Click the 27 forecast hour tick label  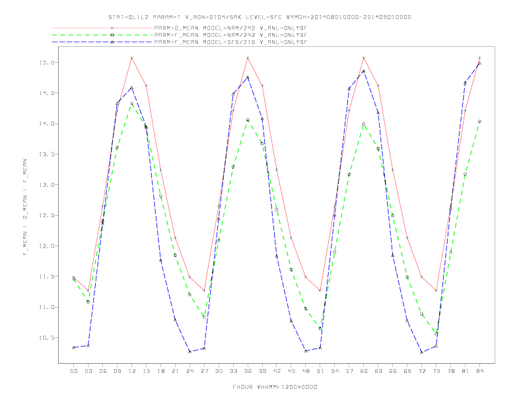click(204, 371)
